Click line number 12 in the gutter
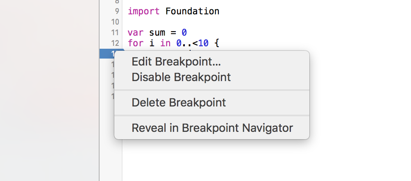The width and height of the screenshot is (411, 181). coord(114,43)
